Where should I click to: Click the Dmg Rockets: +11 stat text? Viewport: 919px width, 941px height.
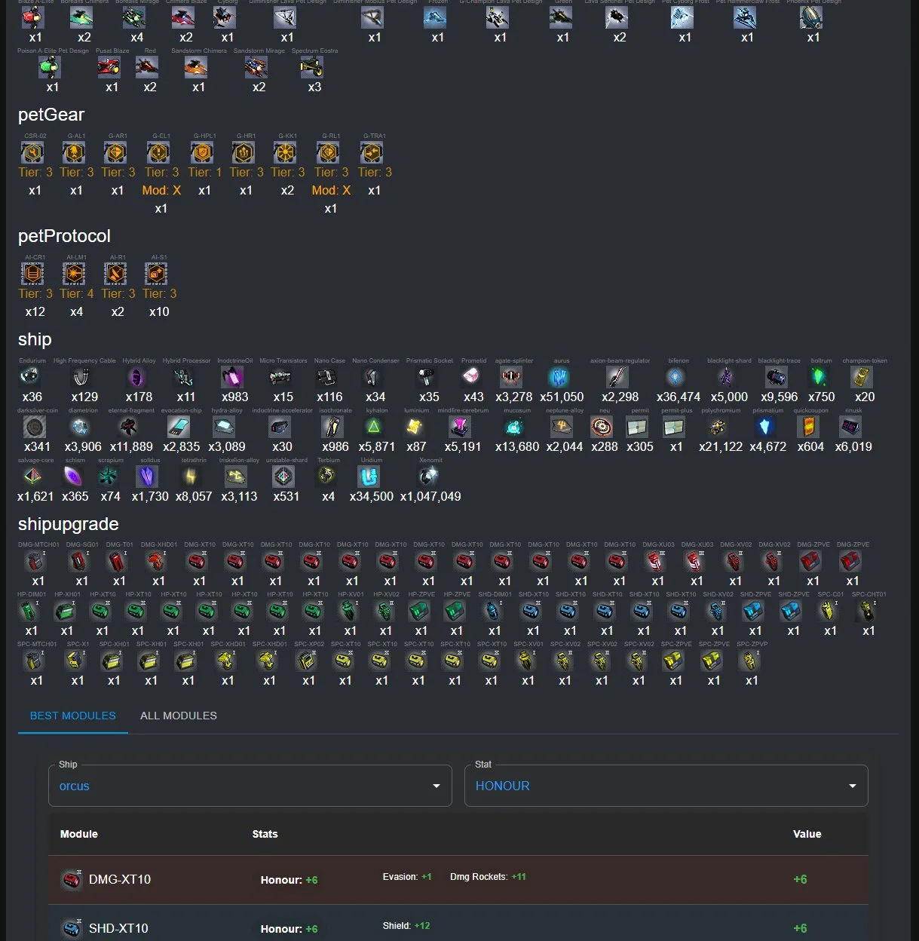pyautogui.click(x=488, y=877)
